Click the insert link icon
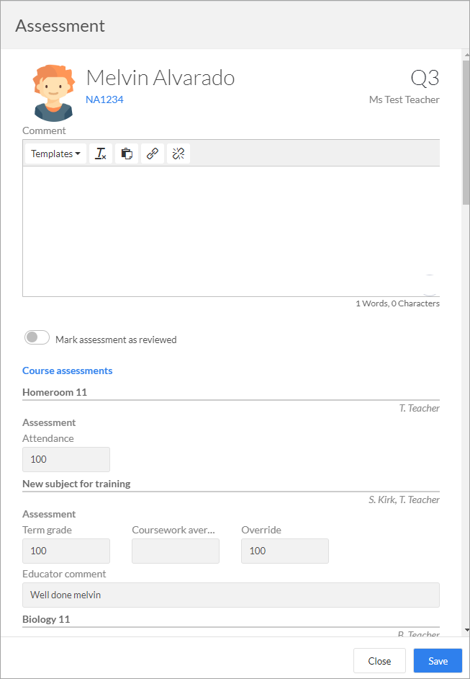Image resolution: width=470 pixels, height=679 pixels. 153,154
